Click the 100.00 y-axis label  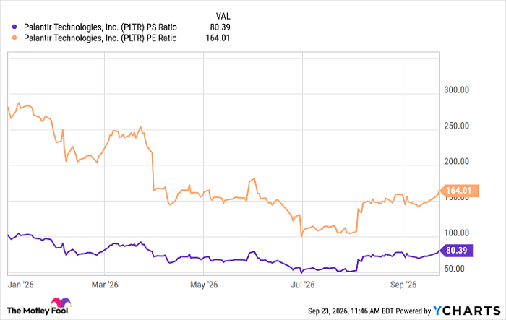click(456, 233)
